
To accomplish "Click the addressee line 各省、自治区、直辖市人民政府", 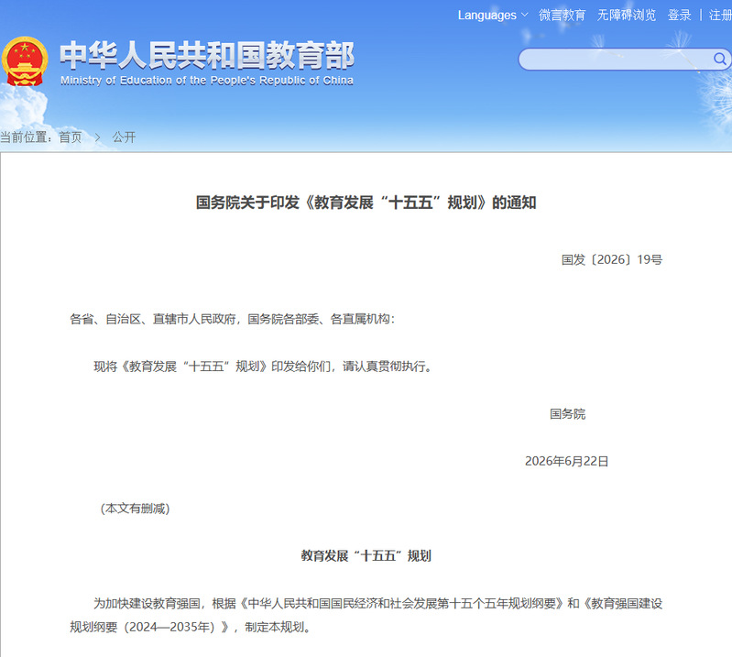I will tap(232, 319).
